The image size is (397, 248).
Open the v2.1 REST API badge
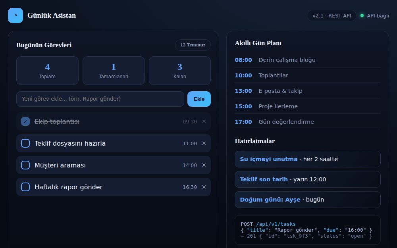pyautogui.click(x=331, y=16)
